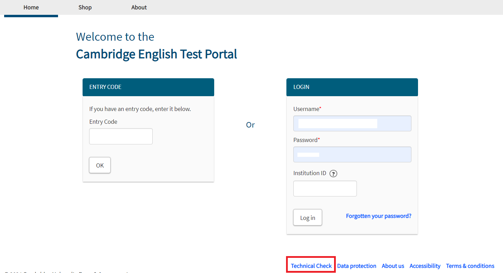Open the Institution ID help icon

333,173
